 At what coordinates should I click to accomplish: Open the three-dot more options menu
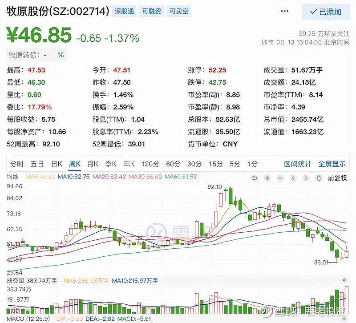coord(284,11)
